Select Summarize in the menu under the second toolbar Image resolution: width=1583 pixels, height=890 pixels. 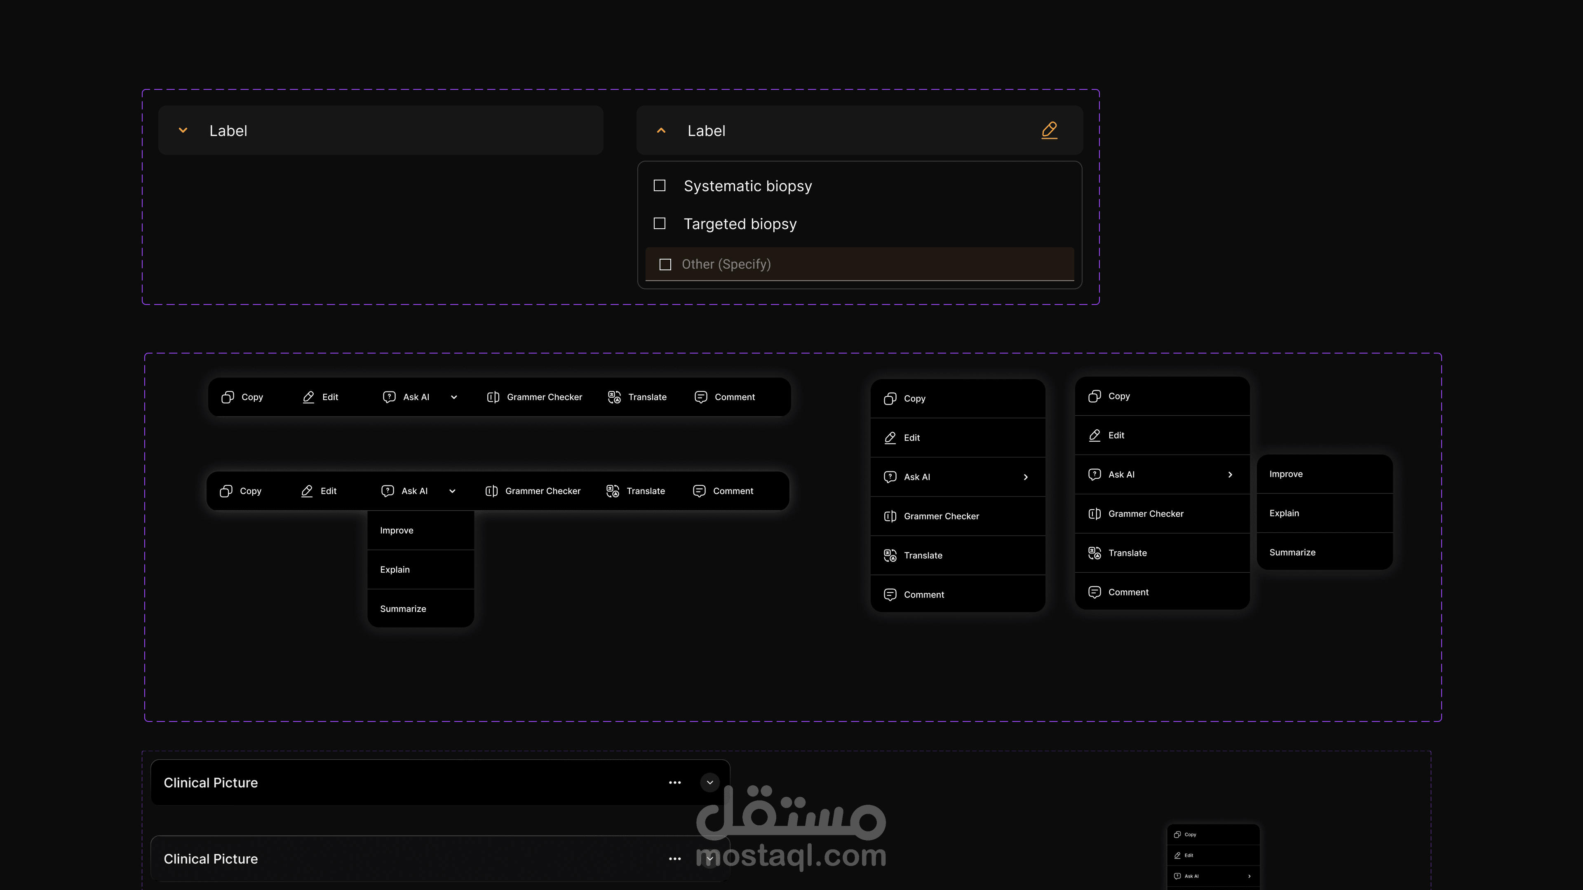(x=403, y=609)
